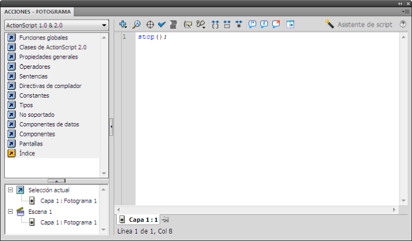Collapse Selección actual tree node
This screenshot has width=412, height=241.
click(10, 189)
